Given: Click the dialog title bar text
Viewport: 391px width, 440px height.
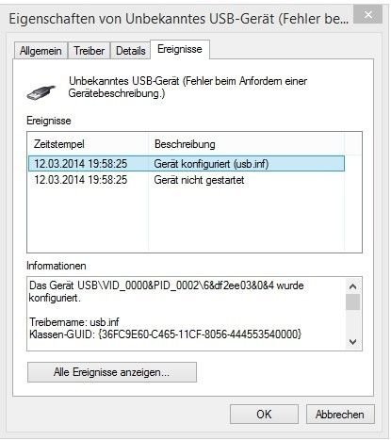Looking at the screenshot, I should pyautogui.click(x=179, y=19).
